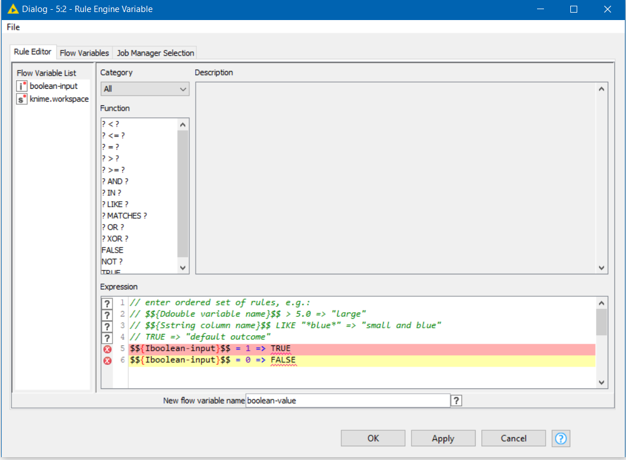Viewport: 626px width, 460px height.
Task: Click the red error icon on line 5
Action: click(107, 349)
